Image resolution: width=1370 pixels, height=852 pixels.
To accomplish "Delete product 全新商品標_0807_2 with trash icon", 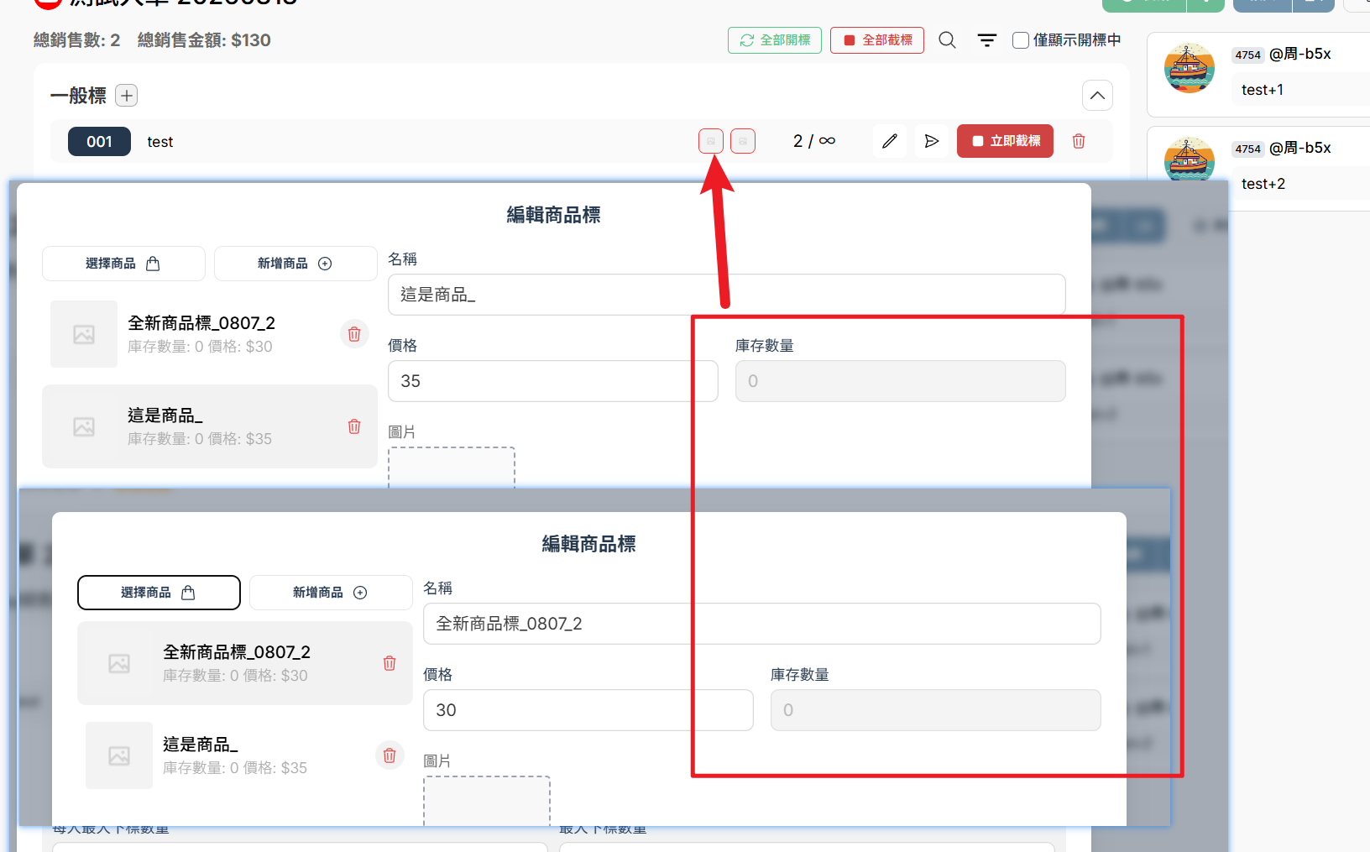I will (354, 333).
